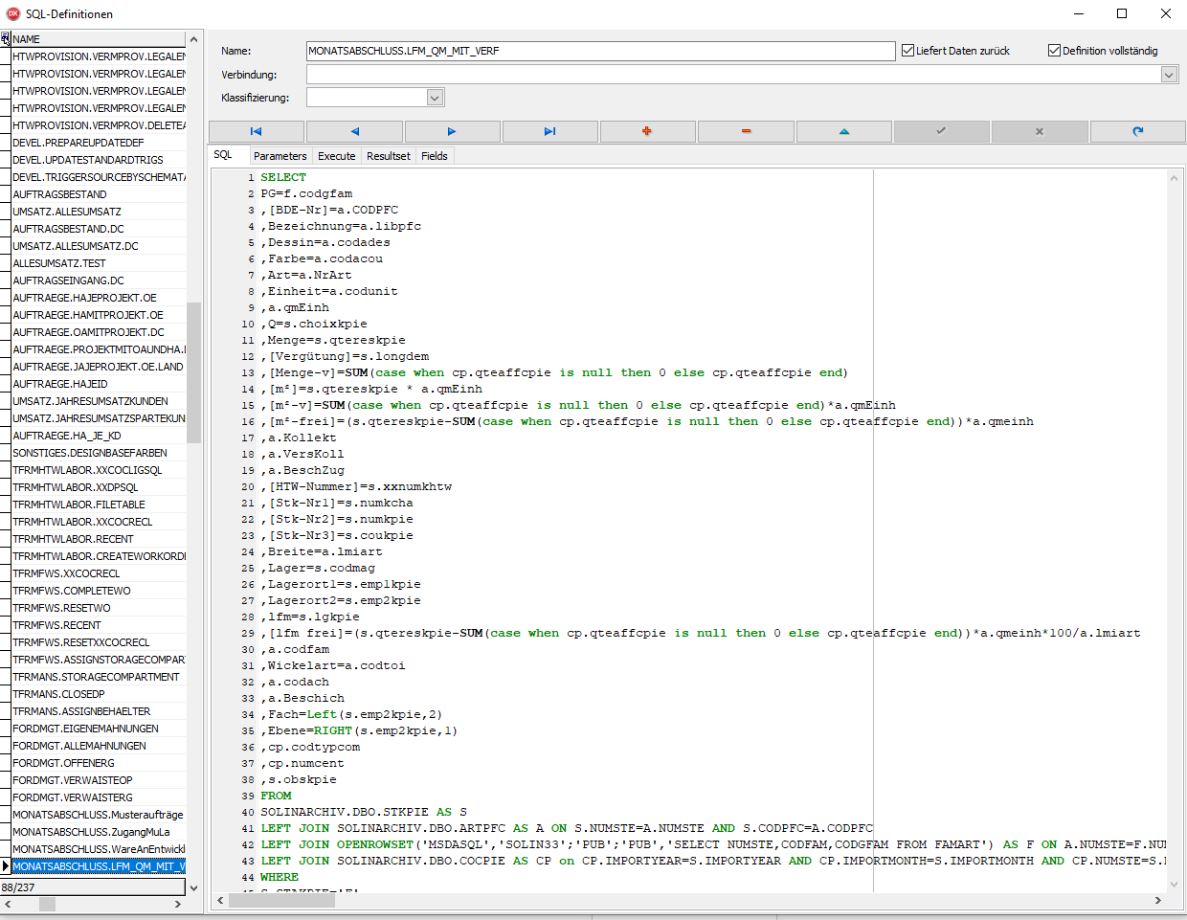Go to the first record in navigator
Viewport: 1187px width, 920px height.
tap(256, 131)
